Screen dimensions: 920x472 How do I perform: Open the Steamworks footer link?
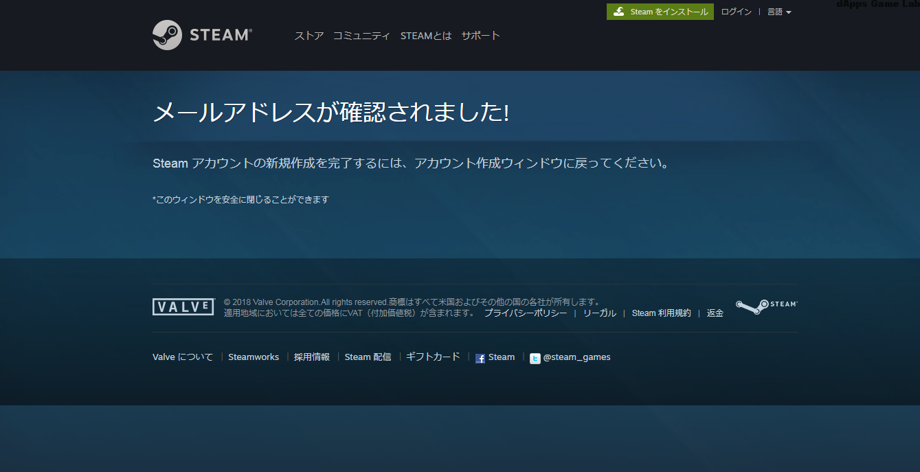tap(254, 357)
